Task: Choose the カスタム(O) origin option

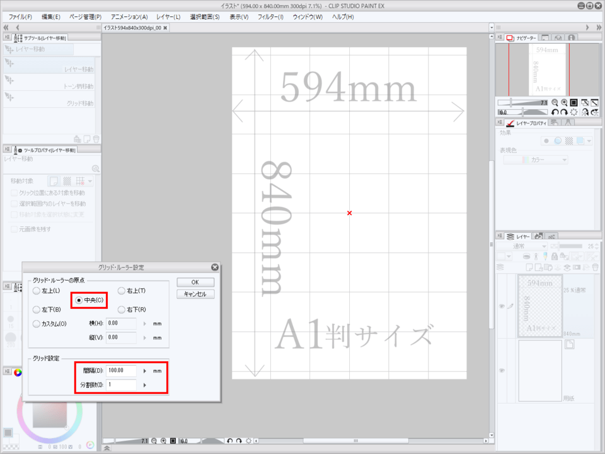Action: point(36,323)
